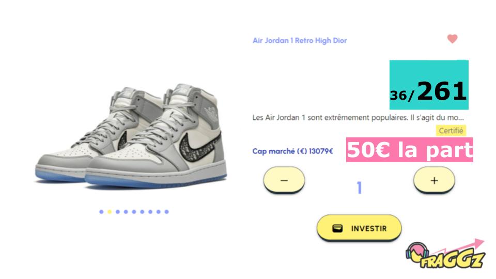
Task: Select the eighth image carousel dot
Action: point(159,212)
